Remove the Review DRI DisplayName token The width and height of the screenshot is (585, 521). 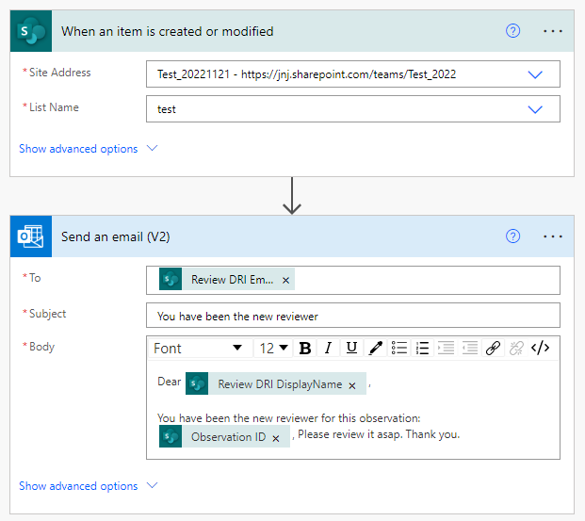(352, 385)
